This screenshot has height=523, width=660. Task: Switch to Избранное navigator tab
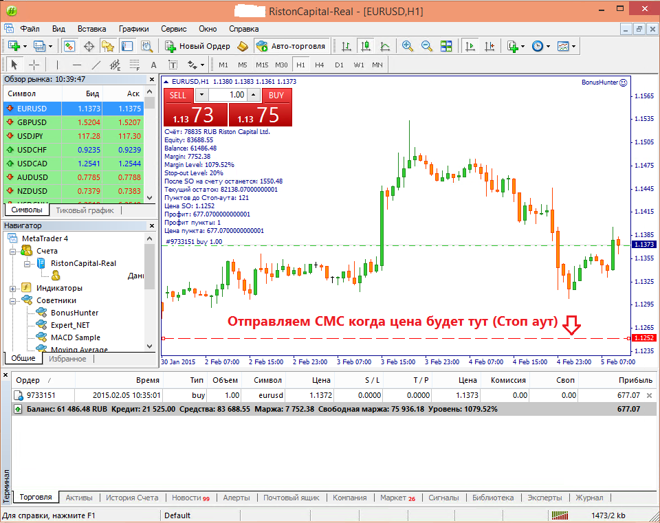[x=67, y=359]
